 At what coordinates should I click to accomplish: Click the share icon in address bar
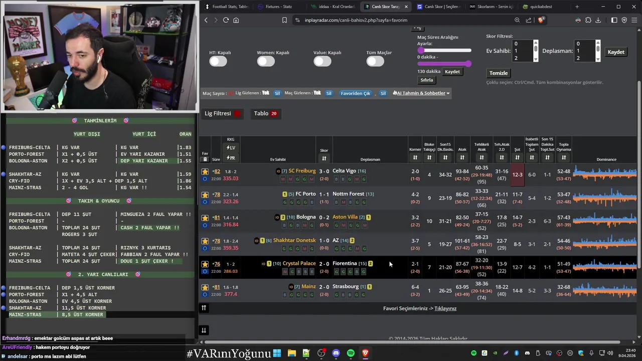(529, 20)
